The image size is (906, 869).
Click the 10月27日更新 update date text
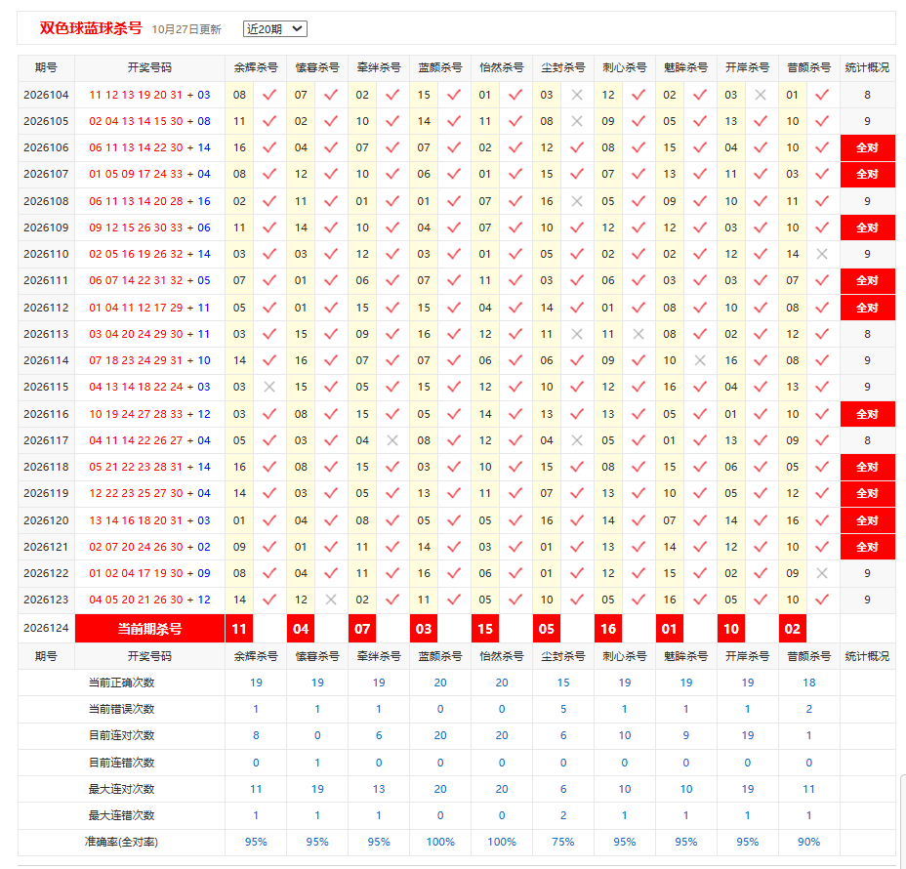[x=186, y=29]
